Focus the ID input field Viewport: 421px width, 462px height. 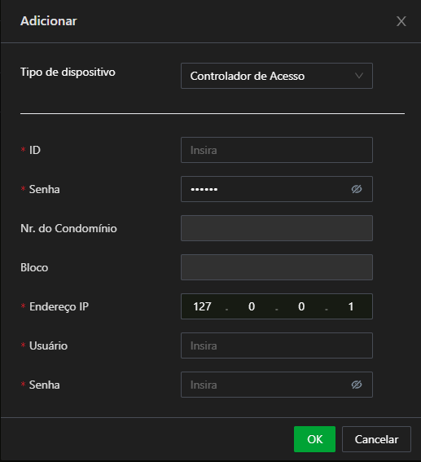pyautogui.click(x=277, y=150)
